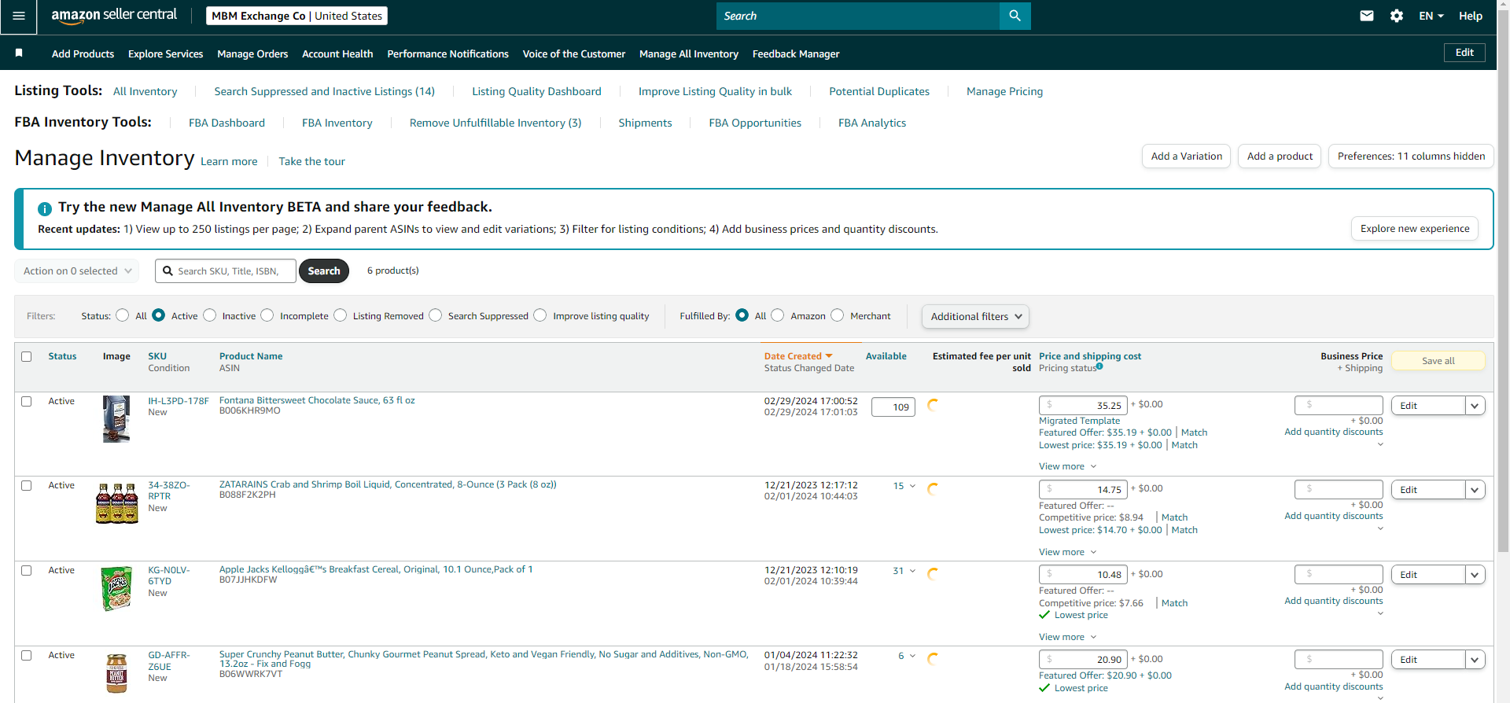Image resolution: width=1510 pixels, height=703 pixels.
Task: Tick the Peanut Butter row checkbox
Action: pos(27,655)
